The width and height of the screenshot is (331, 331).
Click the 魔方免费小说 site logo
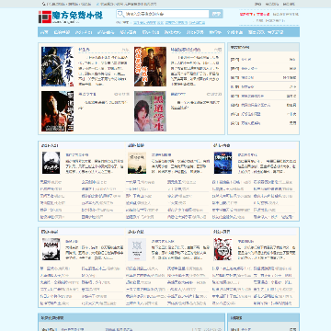tap(71, 17)
